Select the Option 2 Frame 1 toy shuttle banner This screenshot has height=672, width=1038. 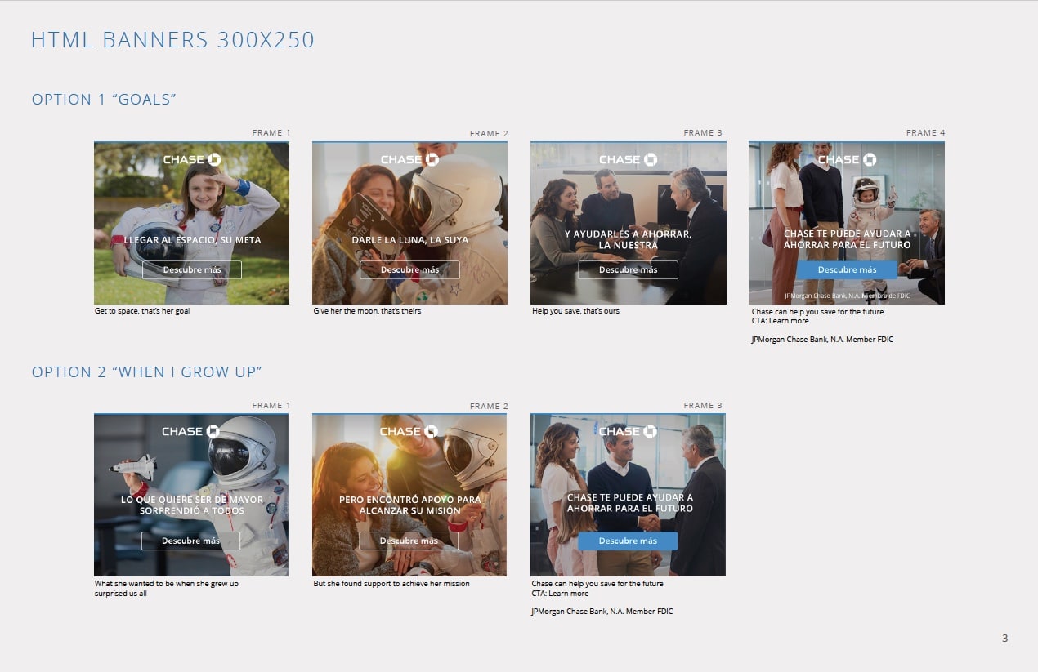[x=191, y=495]
